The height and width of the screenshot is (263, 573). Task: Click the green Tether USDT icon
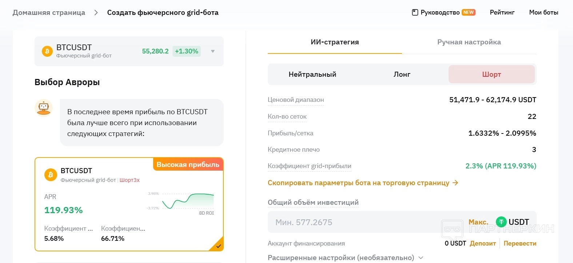tap(501, 222)
